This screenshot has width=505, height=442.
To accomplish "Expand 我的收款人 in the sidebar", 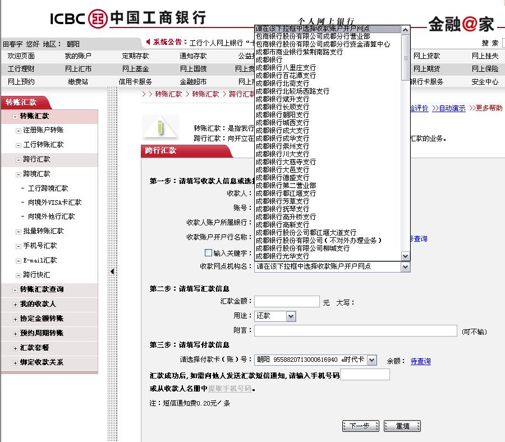I will pyautogui.click(x=15, y=304).
